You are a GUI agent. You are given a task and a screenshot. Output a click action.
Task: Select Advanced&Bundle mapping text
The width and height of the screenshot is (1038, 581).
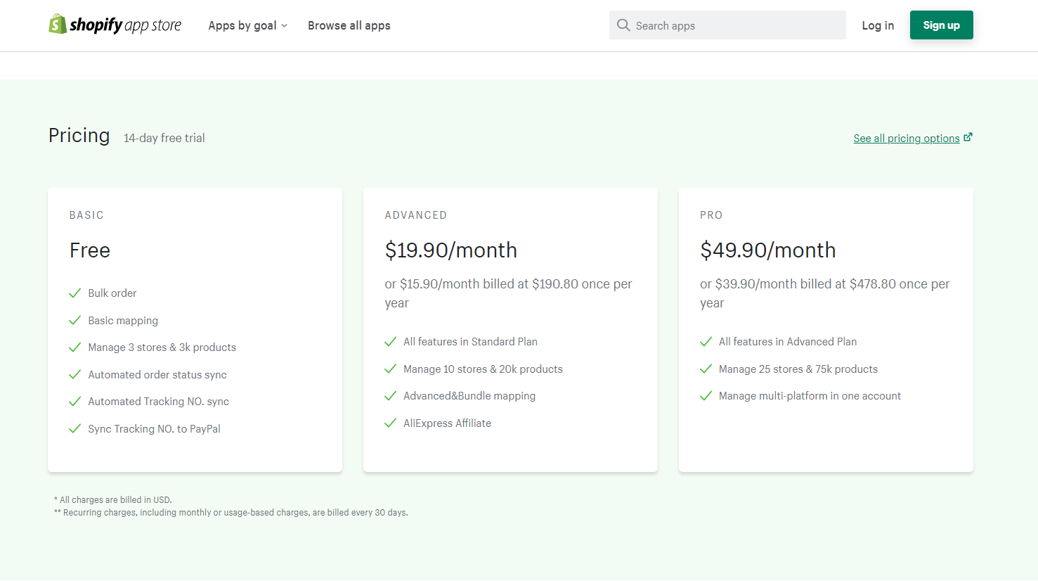[x=469, y=396]
